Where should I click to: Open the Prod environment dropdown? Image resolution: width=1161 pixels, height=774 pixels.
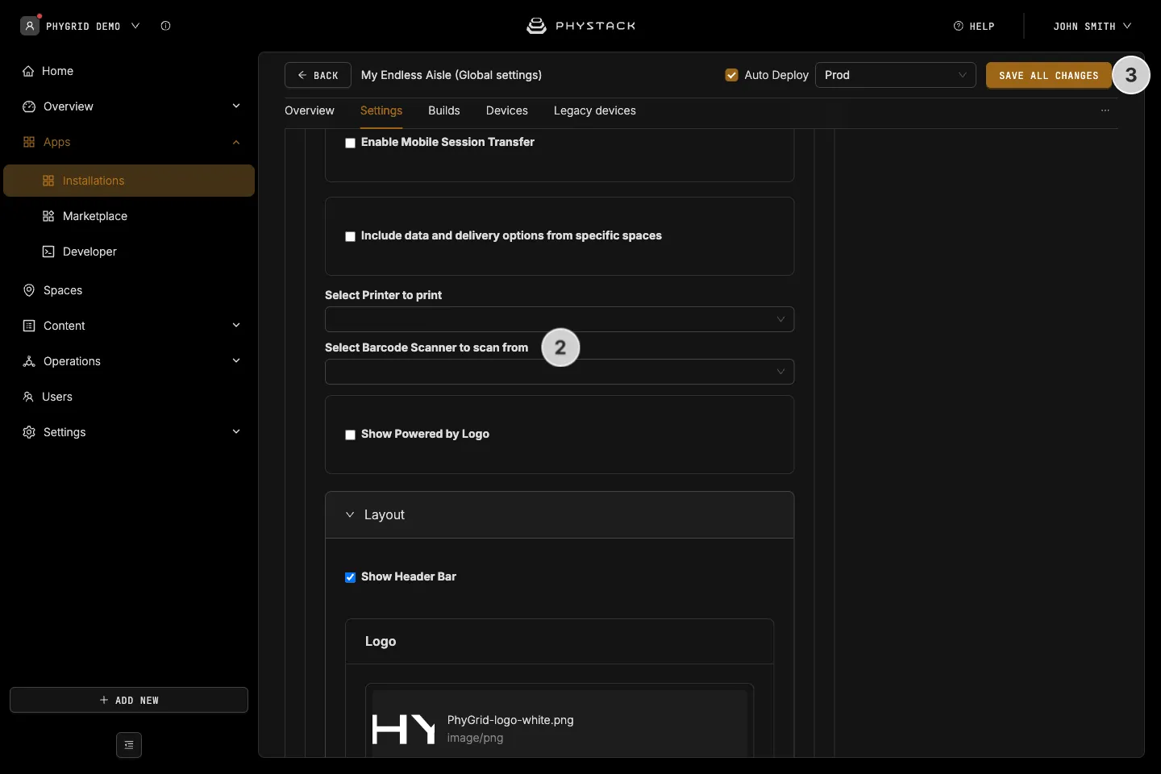pyautogui.click(x=896, y=75)
